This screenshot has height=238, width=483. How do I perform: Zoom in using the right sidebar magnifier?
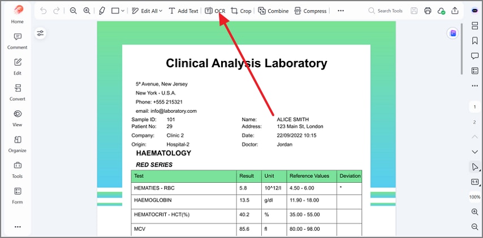475,211
